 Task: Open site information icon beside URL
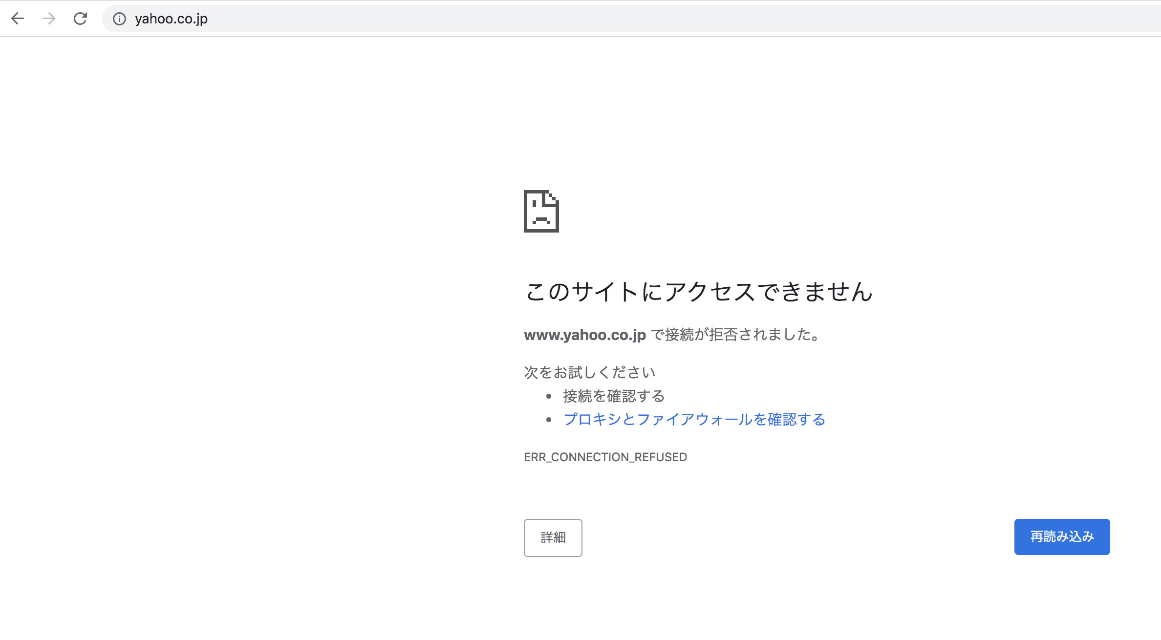119,19
